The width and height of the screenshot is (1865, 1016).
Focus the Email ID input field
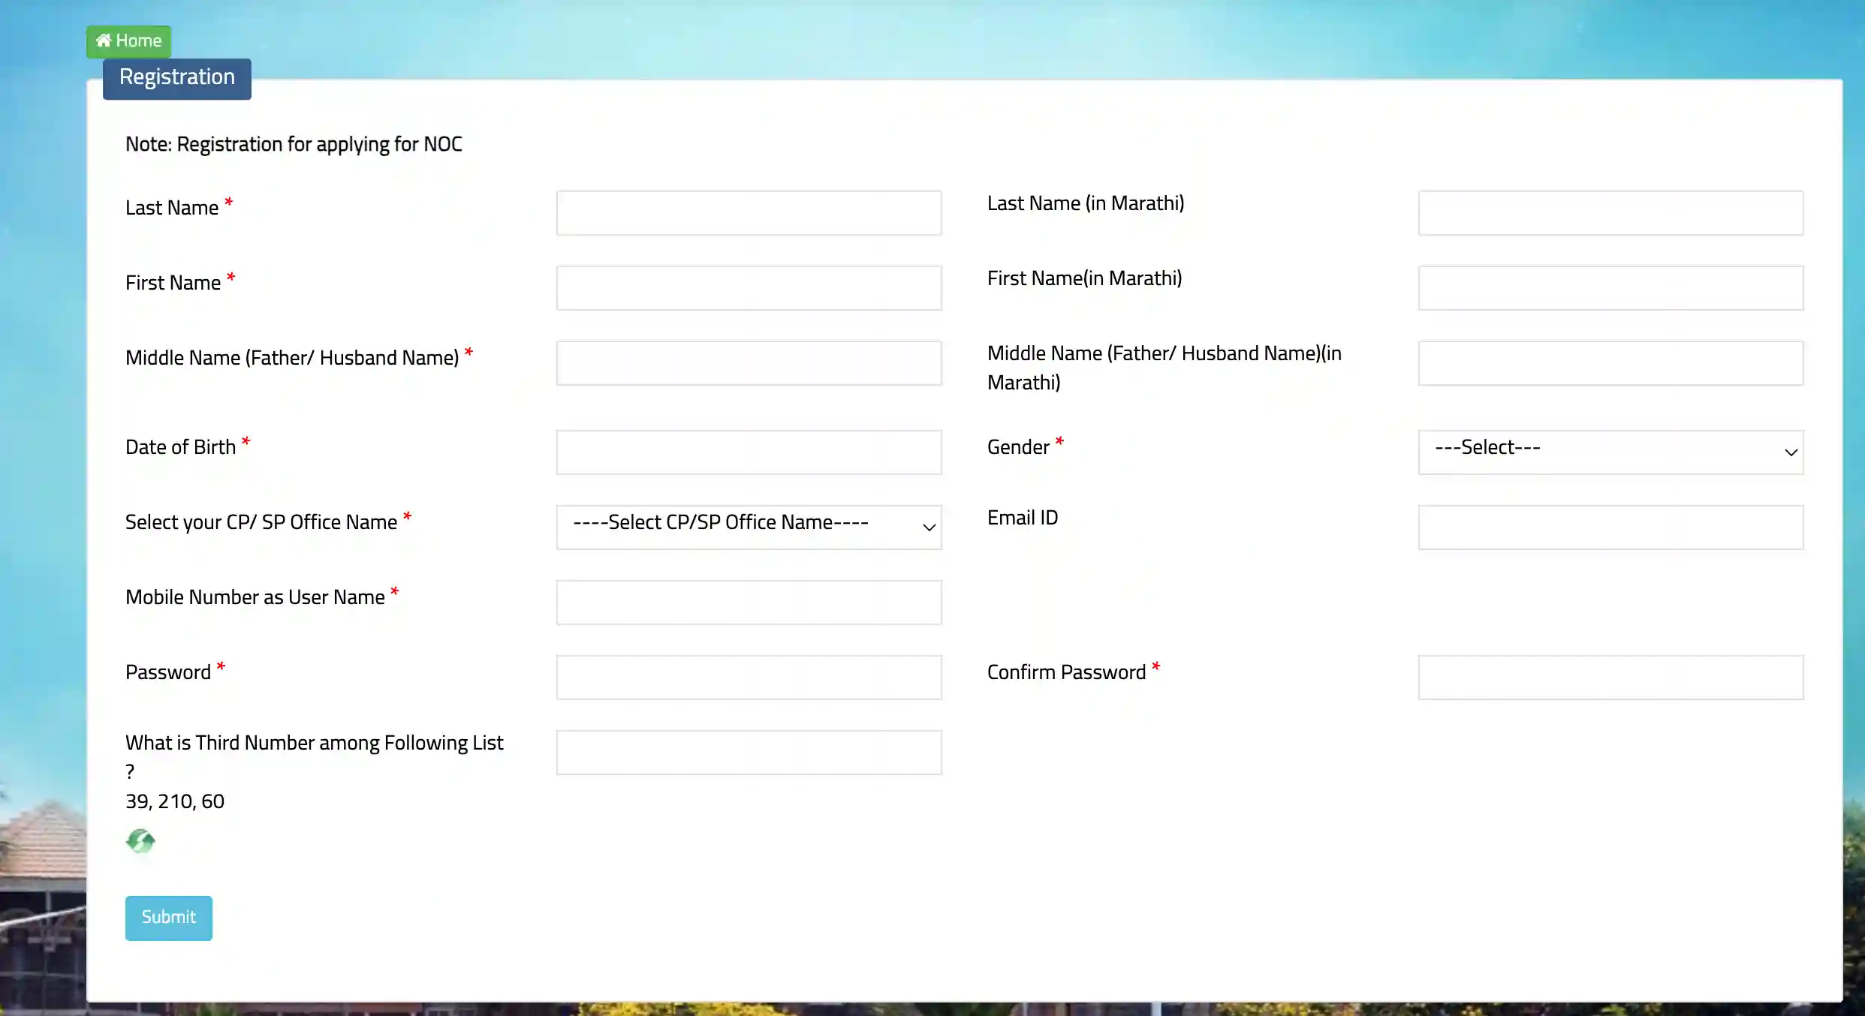pos(1610,527)
